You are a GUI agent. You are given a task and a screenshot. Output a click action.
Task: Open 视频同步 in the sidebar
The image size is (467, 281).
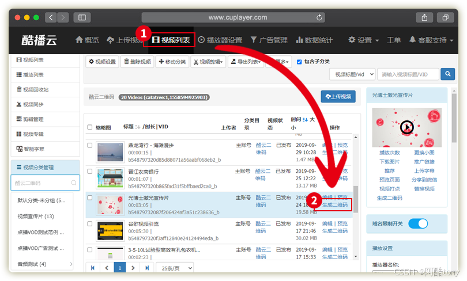46,104
